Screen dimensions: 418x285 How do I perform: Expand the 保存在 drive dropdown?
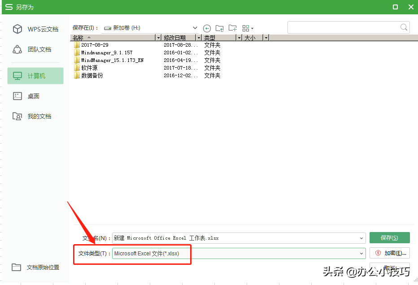195,28
